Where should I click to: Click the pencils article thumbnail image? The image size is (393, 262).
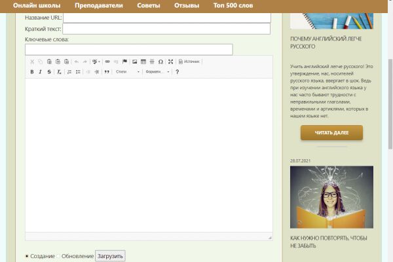(331, 21)
